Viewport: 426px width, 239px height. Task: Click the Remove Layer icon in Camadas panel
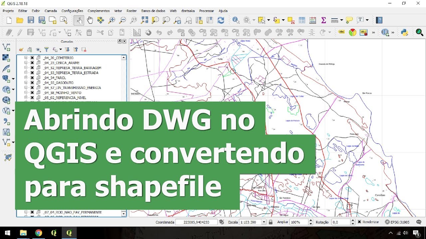coord(84,49)
